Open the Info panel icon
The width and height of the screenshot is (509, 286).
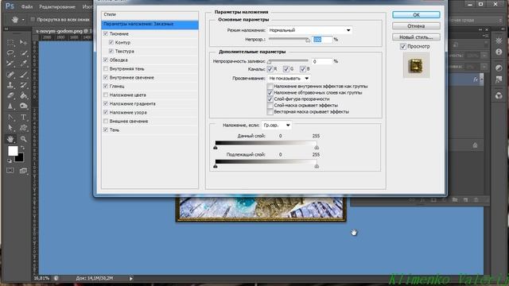click(x=499, y=52)
